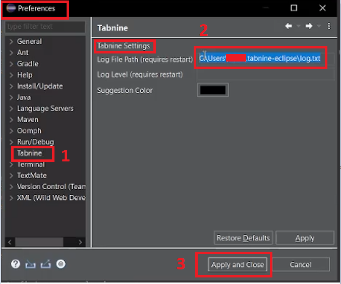341x284 pixels.
Task: Maximize the Preferences window
Action: [x=294, y=8]
